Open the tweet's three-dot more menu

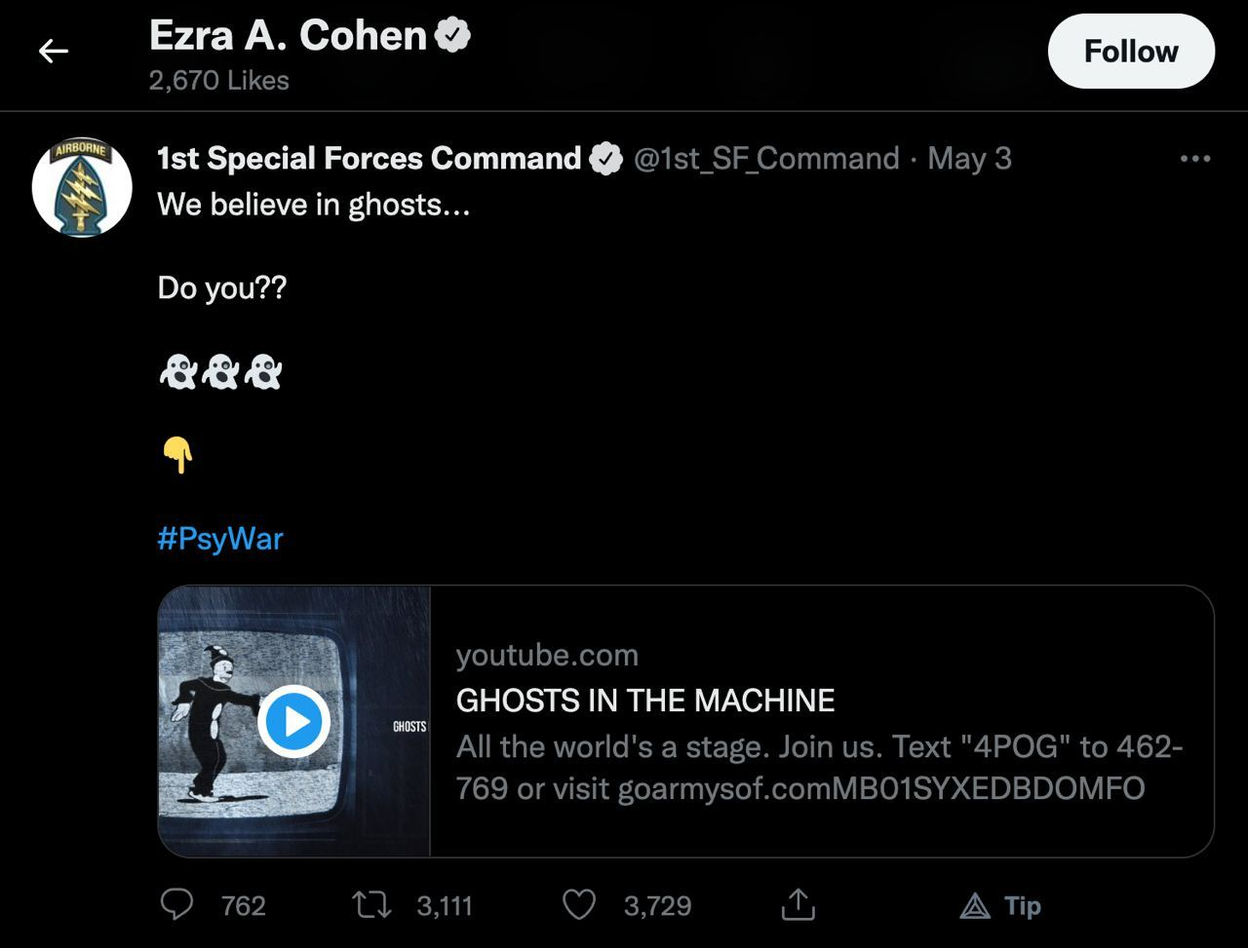[x=1194, y=159]
